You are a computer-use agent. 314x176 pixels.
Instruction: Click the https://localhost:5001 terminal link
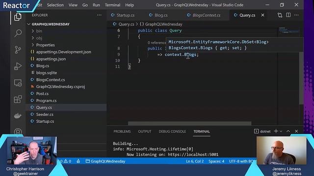(193, 154)
